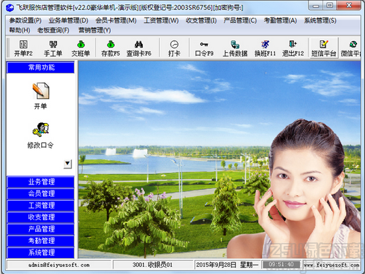Click the 打卡 clock icon

point(174,48)
